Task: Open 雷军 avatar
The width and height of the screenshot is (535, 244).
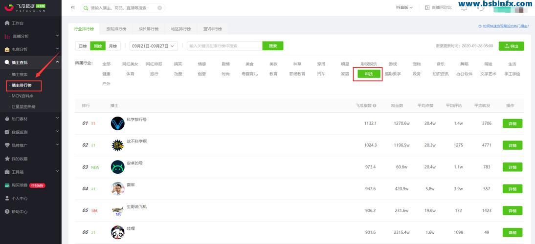Action: click(x=118, y=188)
